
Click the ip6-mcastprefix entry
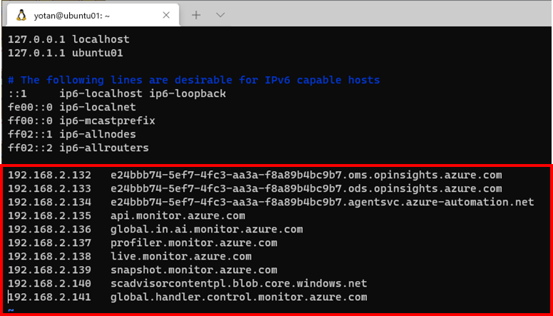pos(107,121)
